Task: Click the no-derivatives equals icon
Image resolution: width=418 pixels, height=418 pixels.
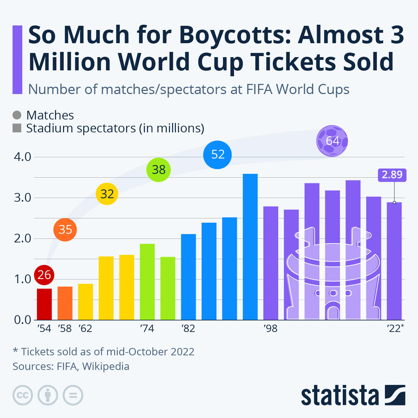Action: (x=73, y=395)
